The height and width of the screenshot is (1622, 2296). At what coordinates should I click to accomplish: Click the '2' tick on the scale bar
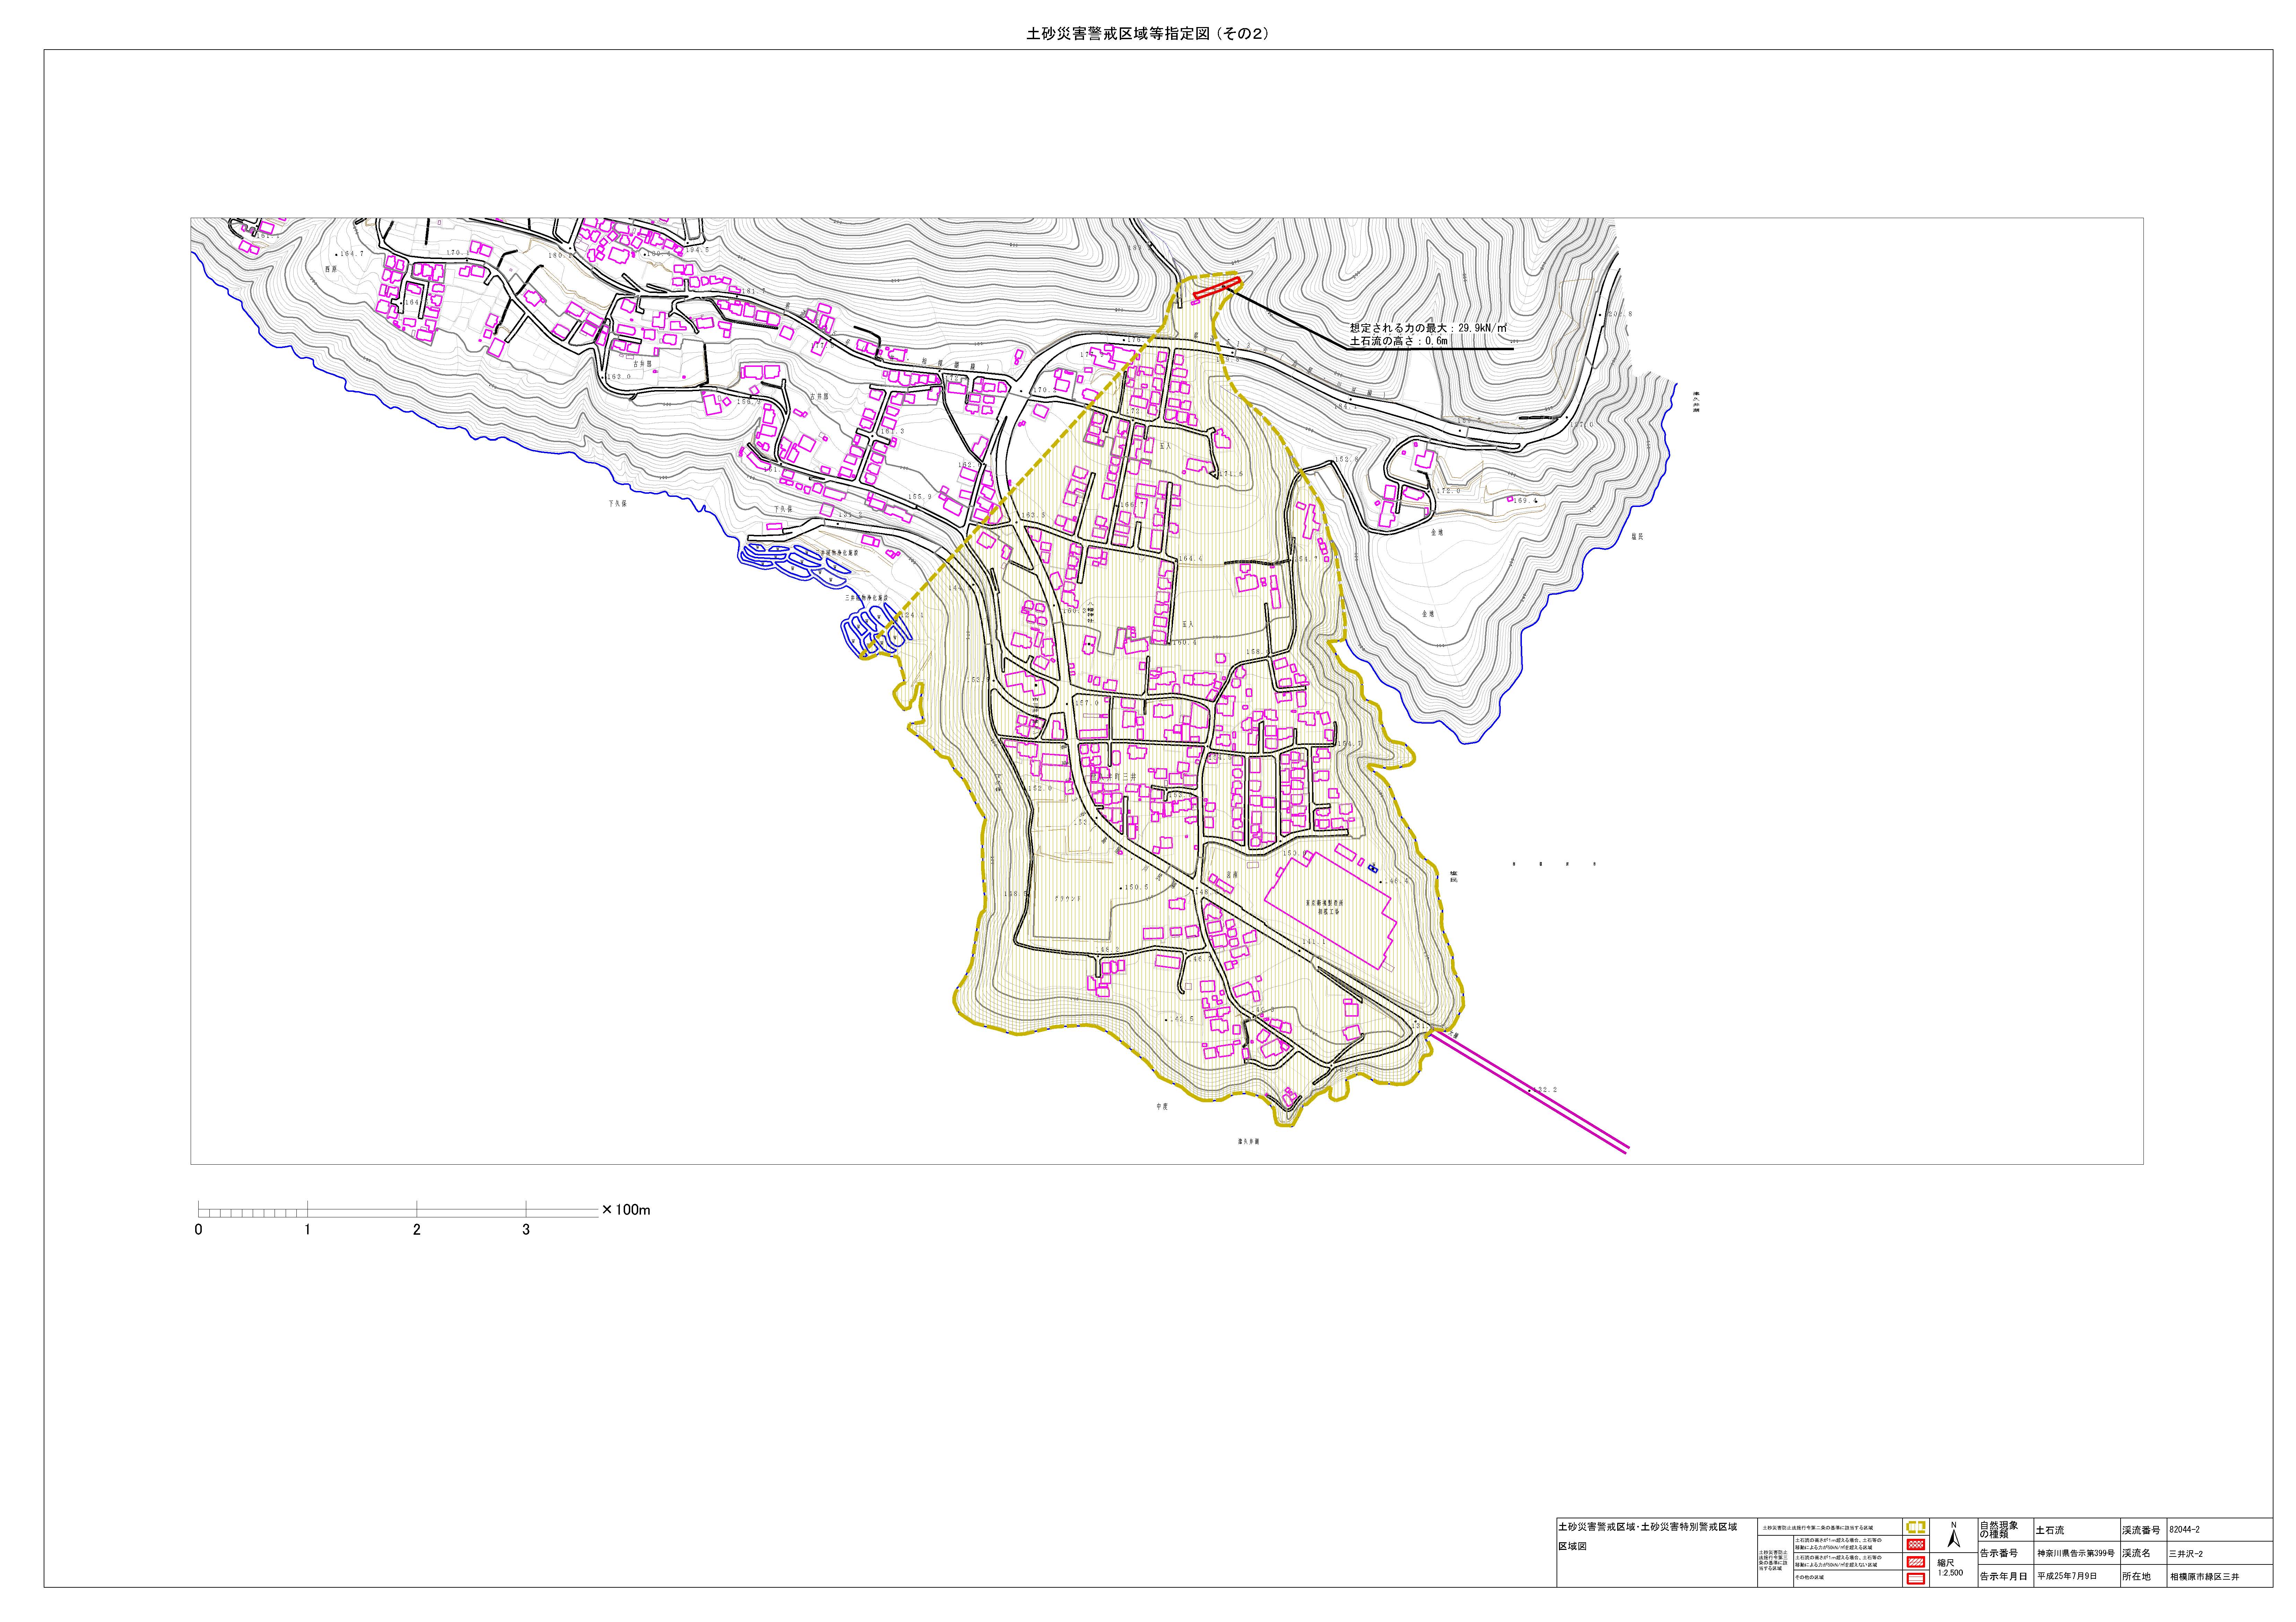point(417,1230)
